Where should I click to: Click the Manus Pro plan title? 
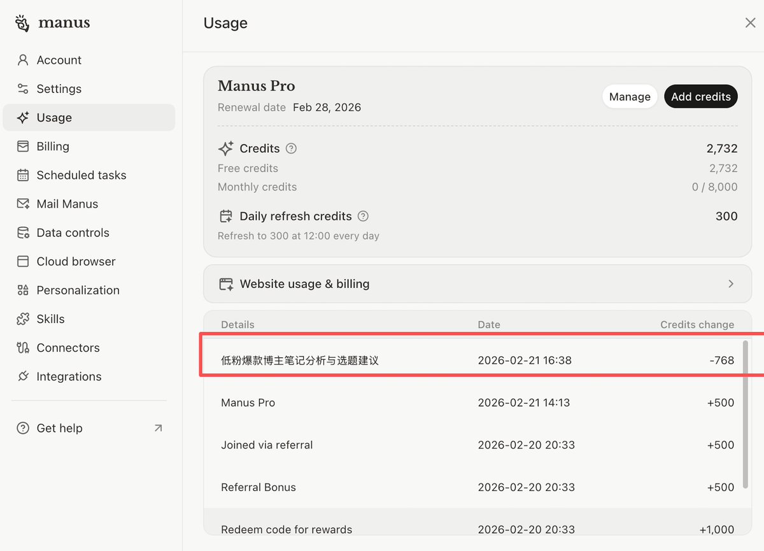coord(257,86)
